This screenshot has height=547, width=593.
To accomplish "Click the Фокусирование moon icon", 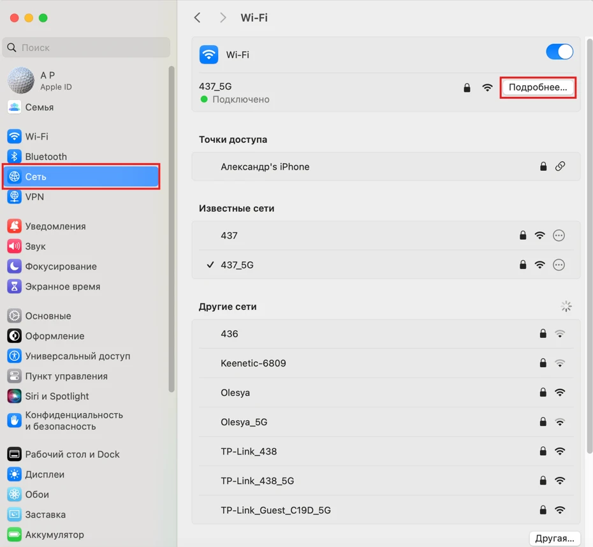I will 15,266.
